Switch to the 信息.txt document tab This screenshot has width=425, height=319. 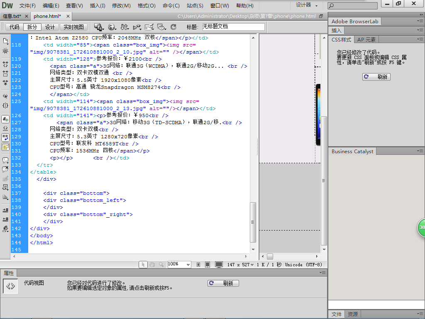(x=12, y=16)
